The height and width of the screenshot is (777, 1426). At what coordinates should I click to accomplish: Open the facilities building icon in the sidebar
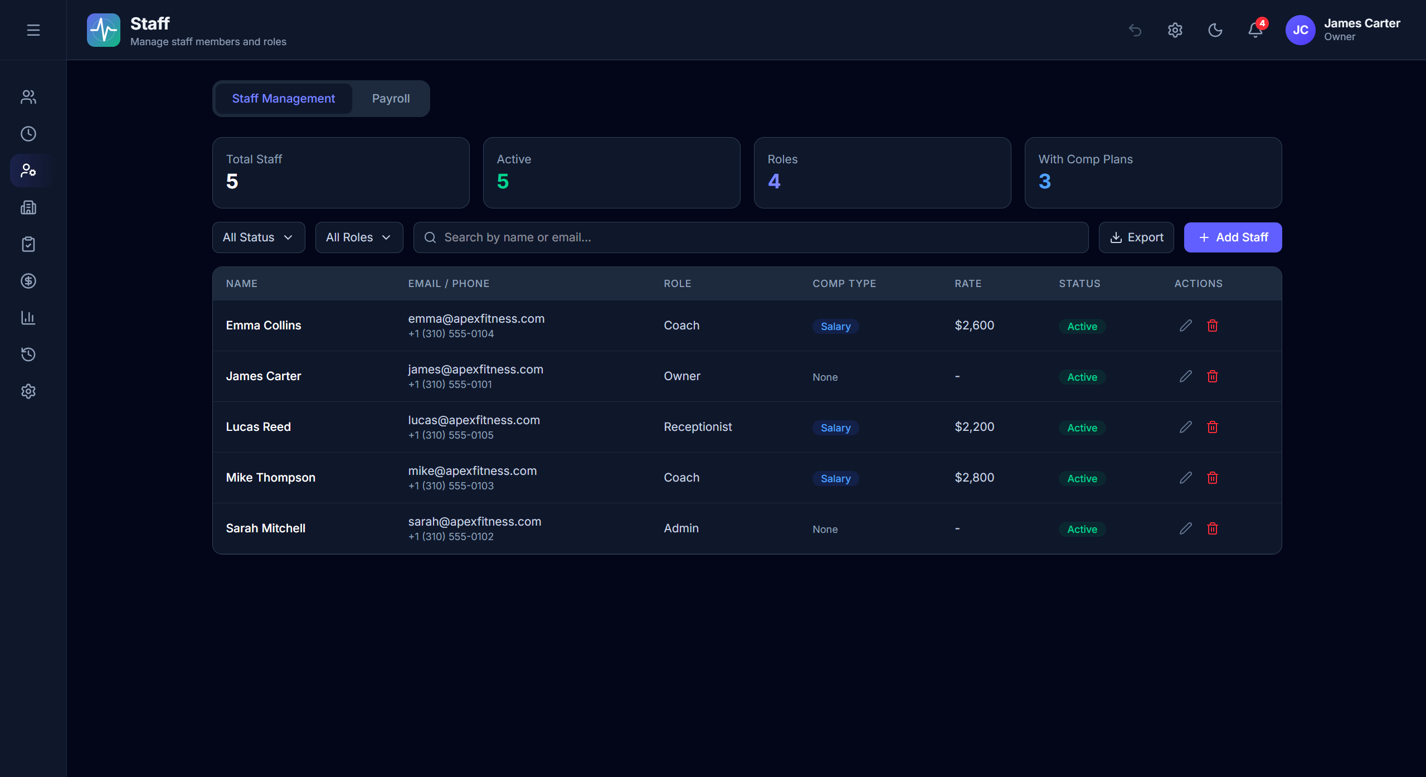pyautogui.click(x=28, y=207)
